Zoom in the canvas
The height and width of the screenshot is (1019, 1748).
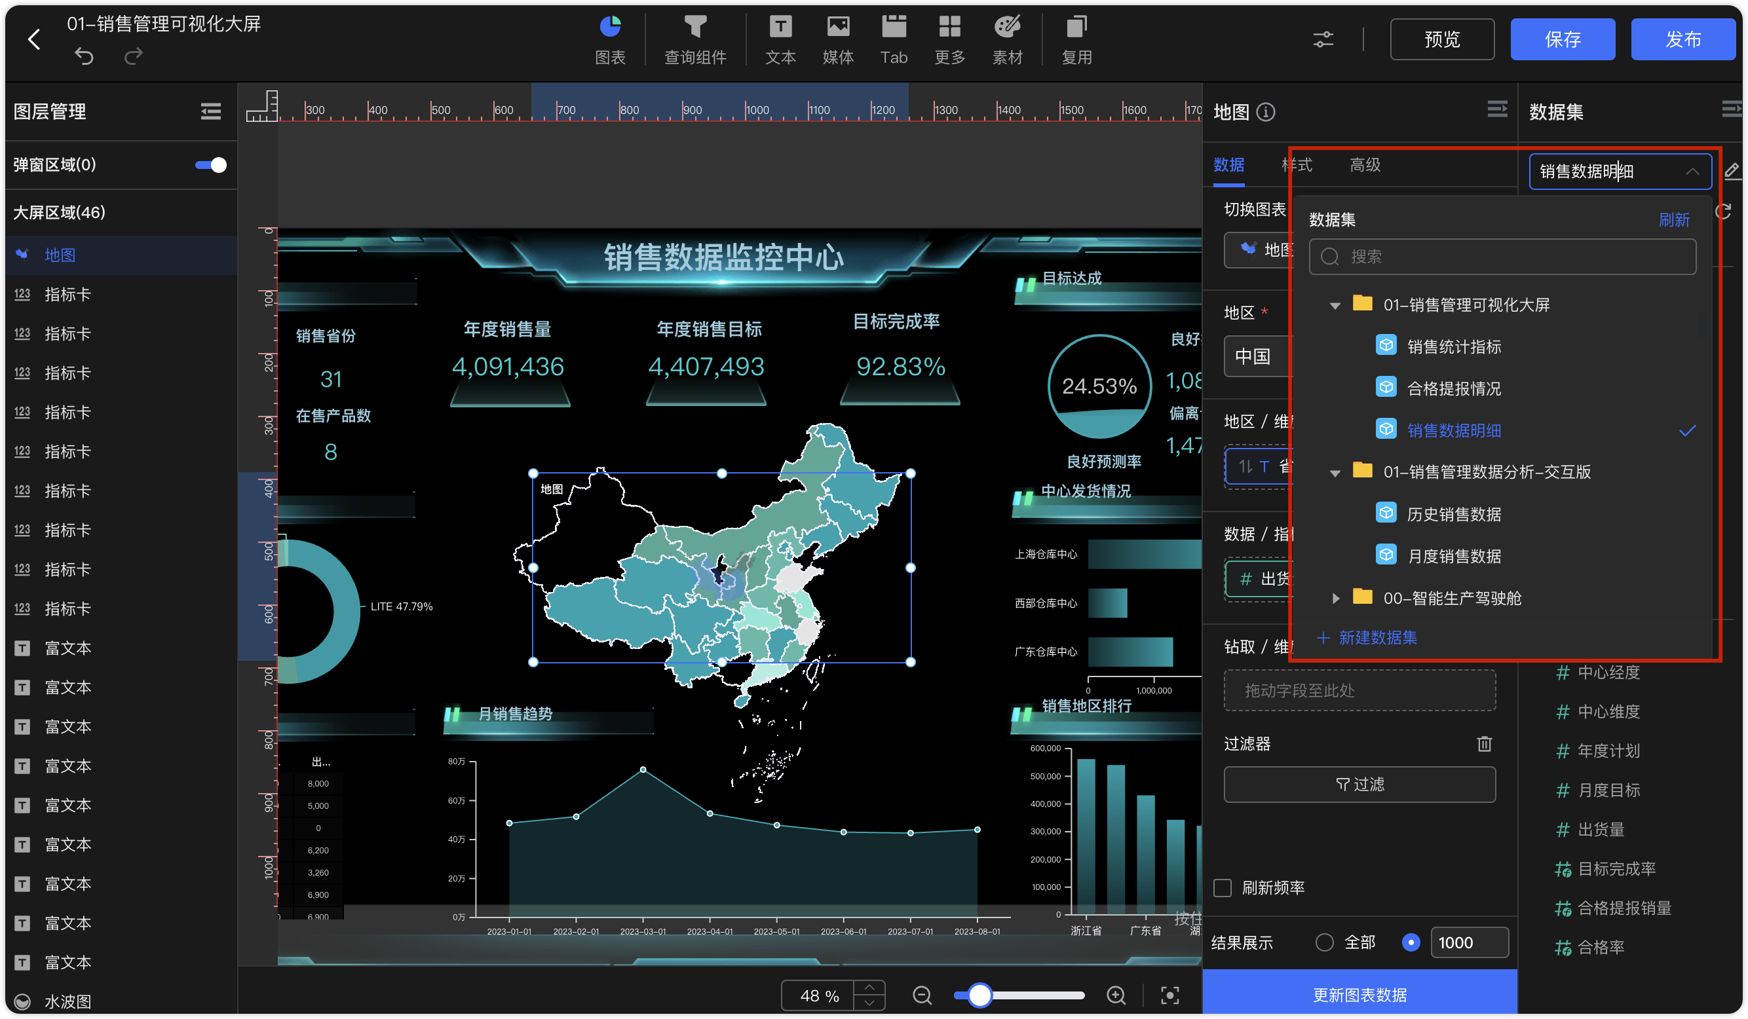[x=1115, y=995]
